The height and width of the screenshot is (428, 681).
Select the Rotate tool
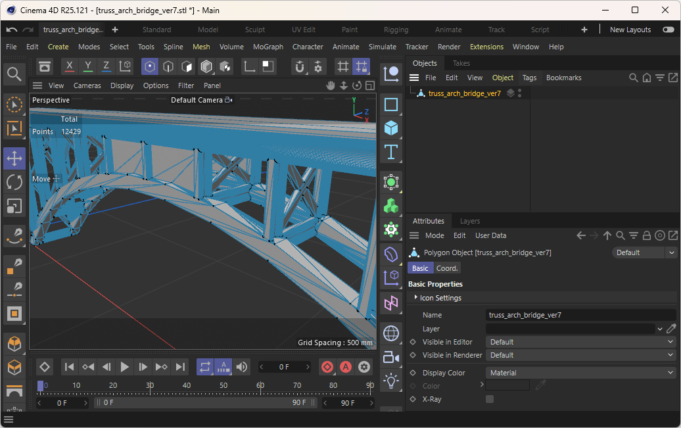14,182
